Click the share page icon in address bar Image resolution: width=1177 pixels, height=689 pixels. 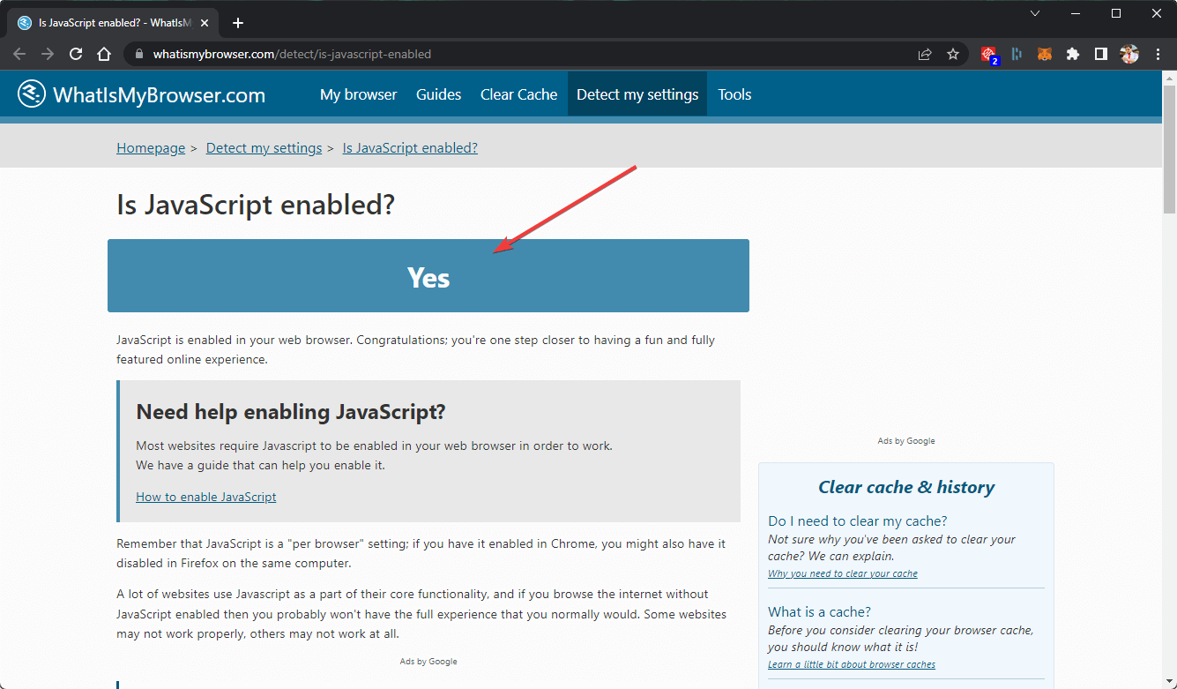click(925, 54)
